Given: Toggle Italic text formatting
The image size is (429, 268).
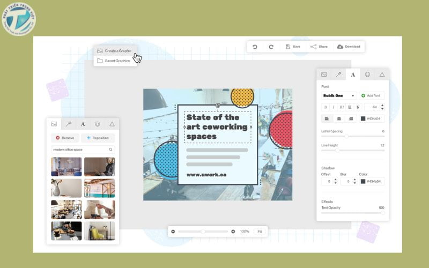Looking at the screenshot, I should click(333, 107).
